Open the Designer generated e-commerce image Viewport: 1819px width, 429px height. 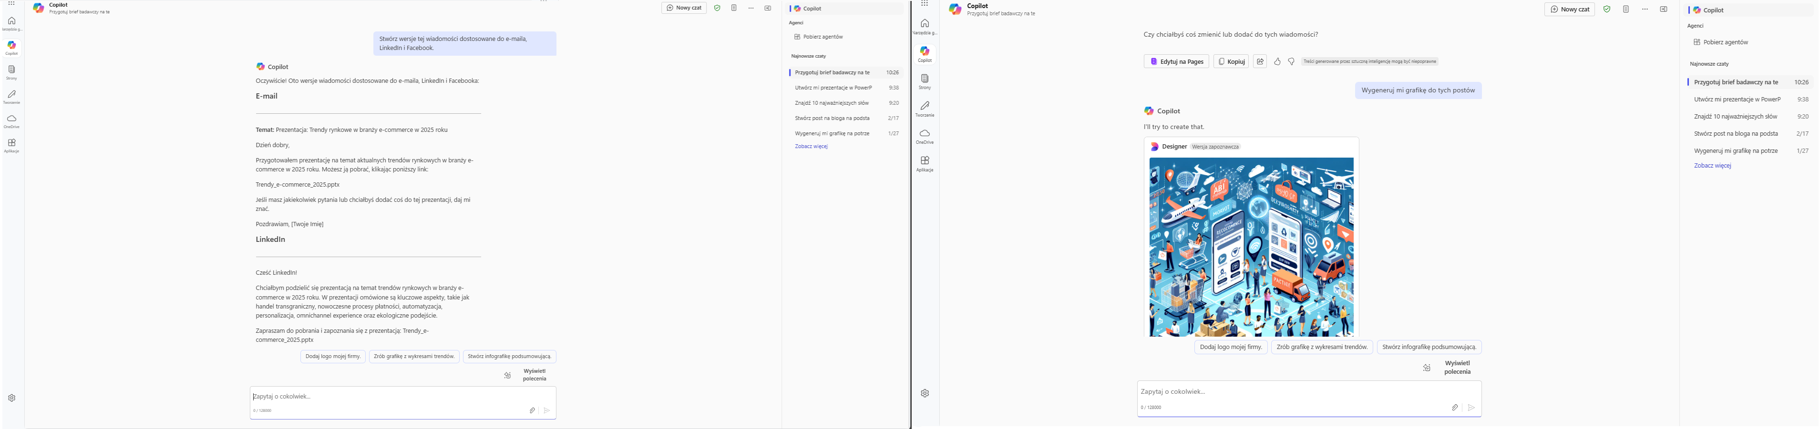(1251, 247)
